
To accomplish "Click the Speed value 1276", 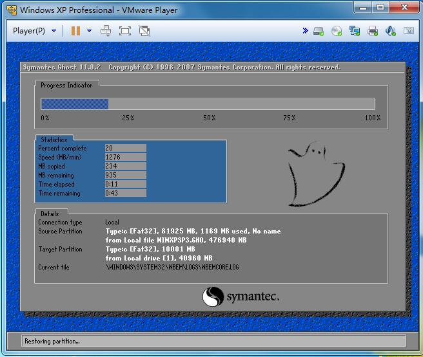I will pyautogui.click(x=126, y=157).
